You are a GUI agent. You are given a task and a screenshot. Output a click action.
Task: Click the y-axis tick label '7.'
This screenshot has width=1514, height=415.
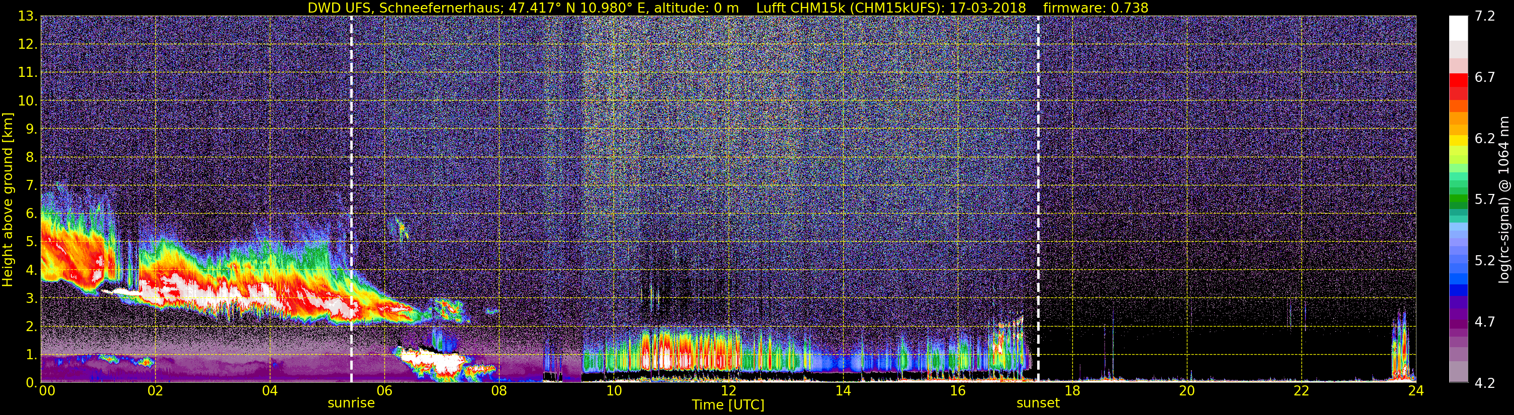(x=32, y=186)
